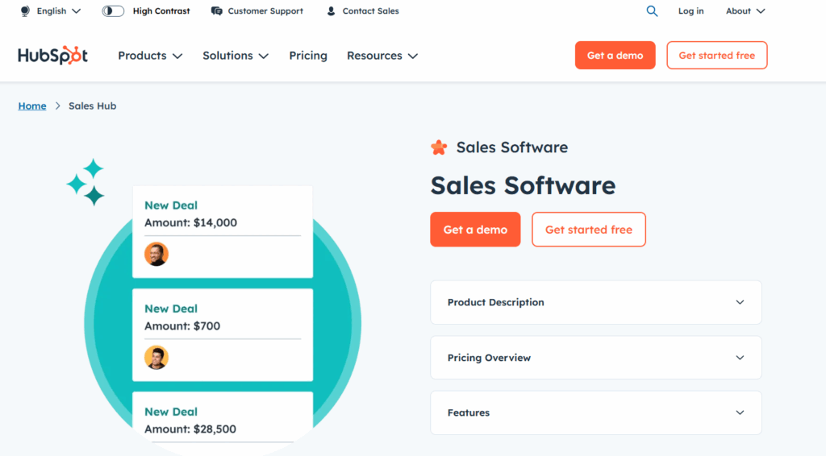The width and height of the screenshot is (826, 456).
Task: Toggle the High Contrast switch
Action: pos(113,11)
